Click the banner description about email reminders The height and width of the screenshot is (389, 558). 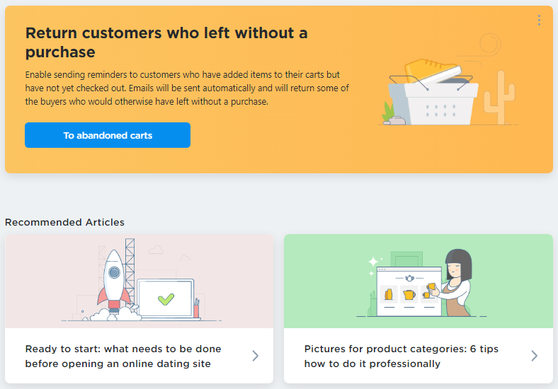(x=187, y=88)
